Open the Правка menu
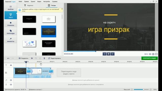The height and width of the screenshot is (91, 162). (26, 2)
